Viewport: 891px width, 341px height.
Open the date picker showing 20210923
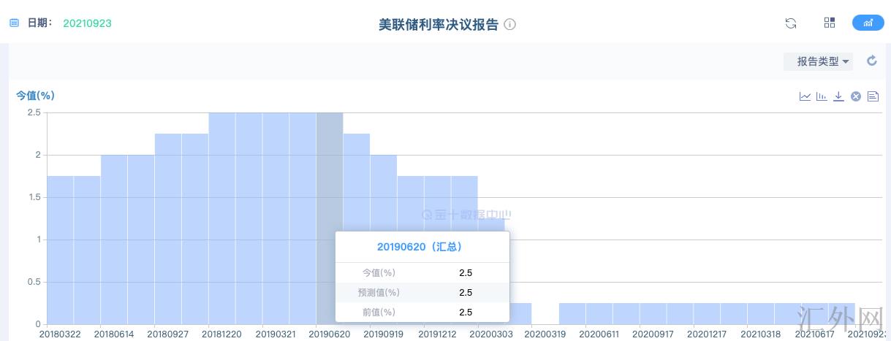87,23
